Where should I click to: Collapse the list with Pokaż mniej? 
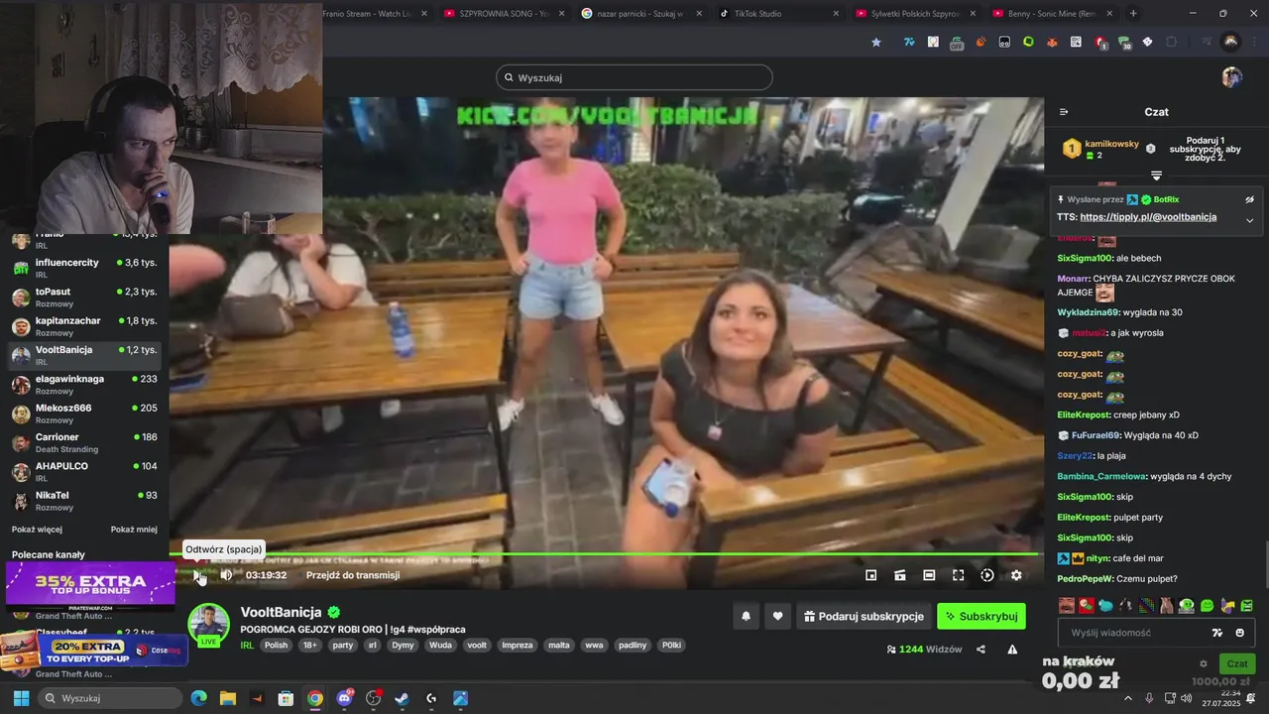(134, 530)
